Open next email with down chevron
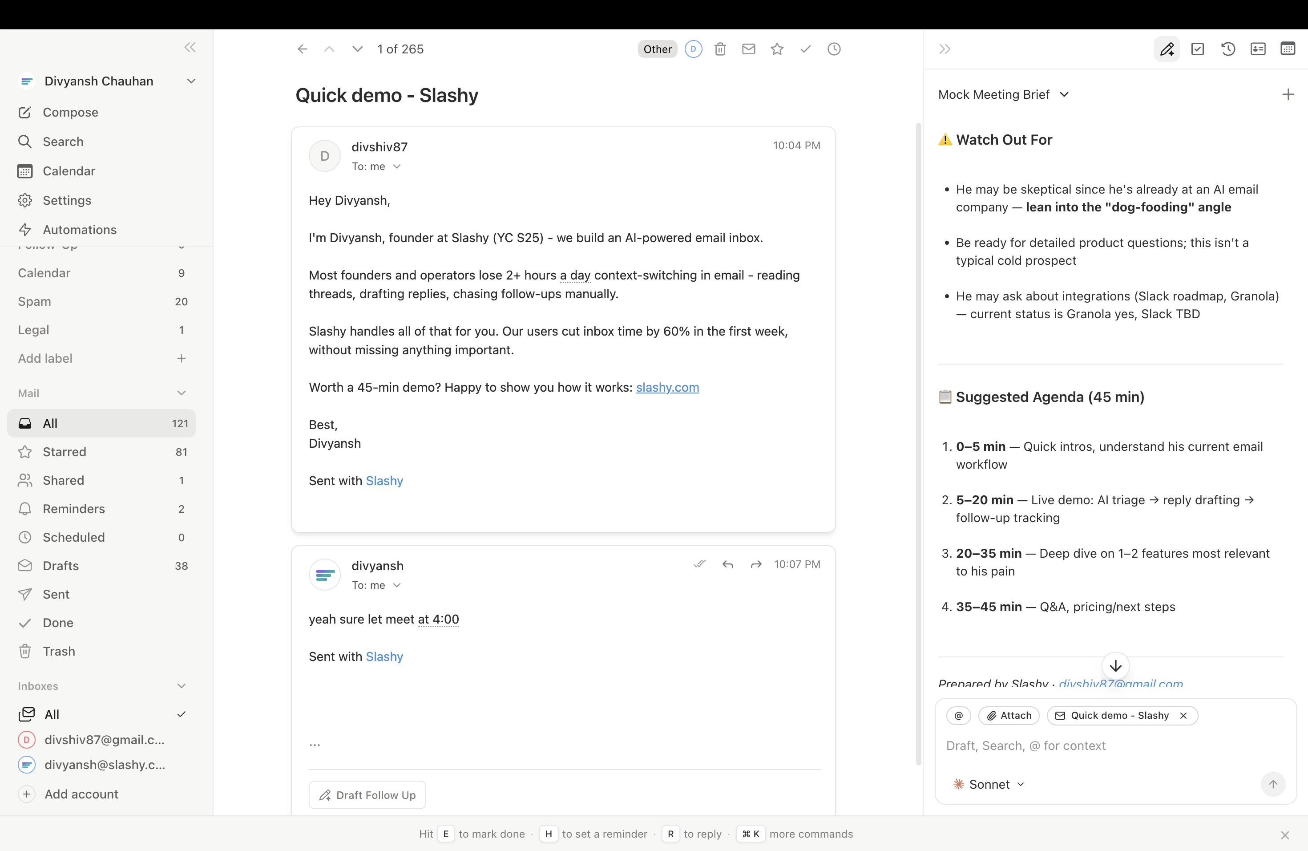 pyautogui.click(x=357, y=49)
